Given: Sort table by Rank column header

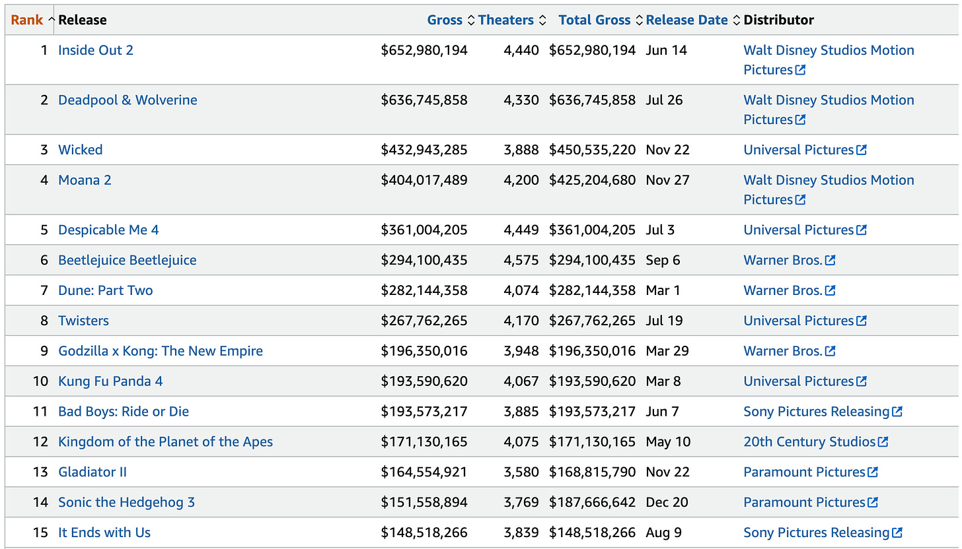Looking at the screenshot, I should click(x=28, y=20).
